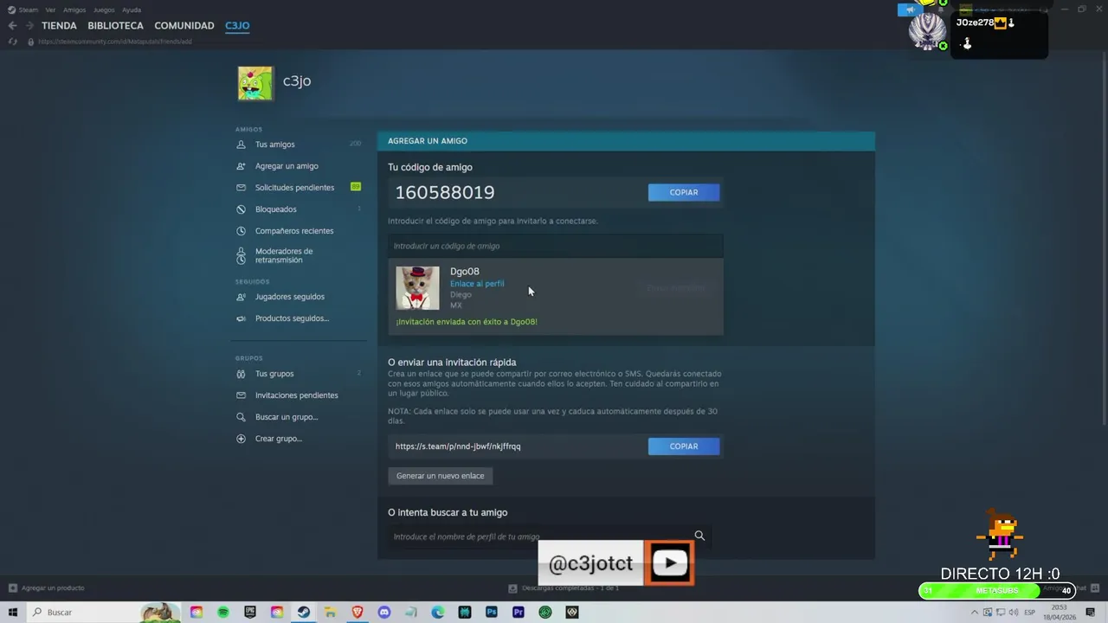Go forward with the Steam forward arrow
Image resolution: width=1108 pixels, height=623 pixels.
(29, 26)
